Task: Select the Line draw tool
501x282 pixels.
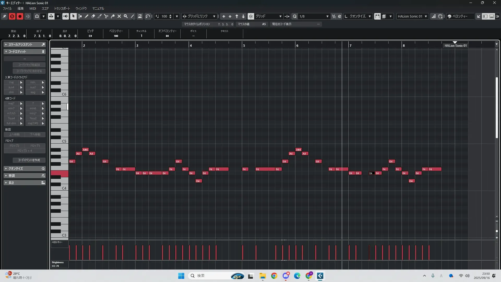Action: coord(132,16)
